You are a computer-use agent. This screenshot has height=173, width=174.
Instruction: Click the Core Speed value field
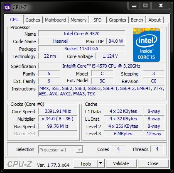pos(58,111)
